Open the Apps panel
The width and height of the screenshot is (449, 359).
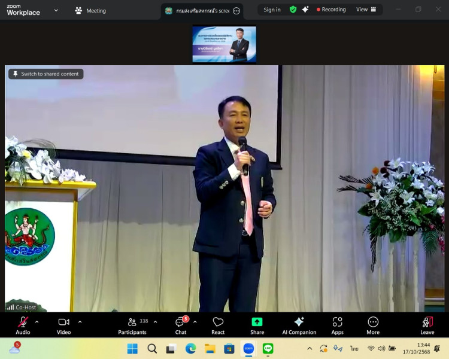pyautogui.click(x=337, y=325)
